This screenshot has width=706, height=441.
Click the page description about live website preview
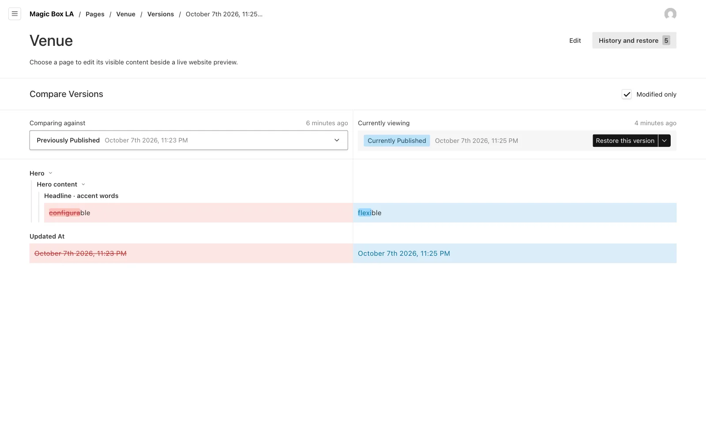point(134,62)
